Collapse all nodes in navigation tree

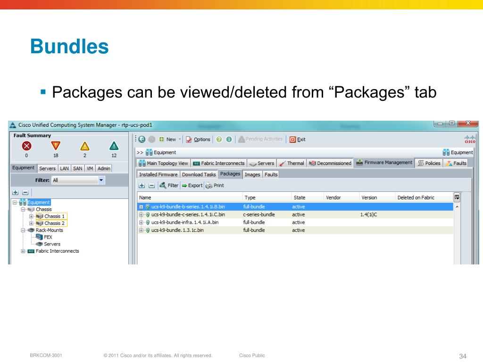pos(25,193)
